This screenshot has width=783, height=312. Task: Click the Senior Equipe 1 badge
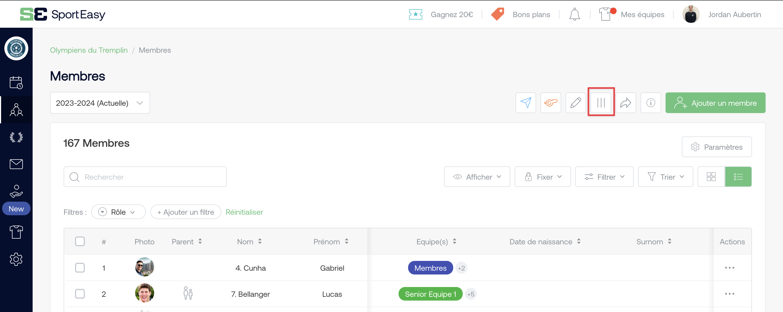click(430, 294)
